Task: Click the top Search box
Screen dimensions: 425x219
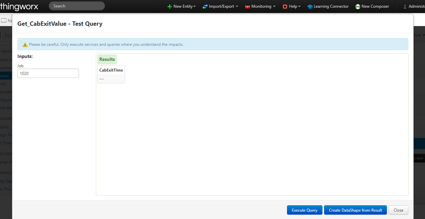Action: (77, 6)
